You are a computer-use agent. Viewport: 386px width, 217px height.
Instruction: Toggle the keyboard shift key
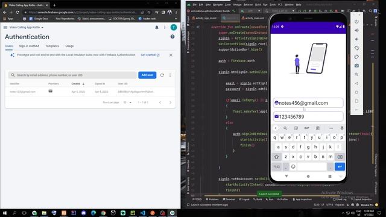(x=276, y=157)
